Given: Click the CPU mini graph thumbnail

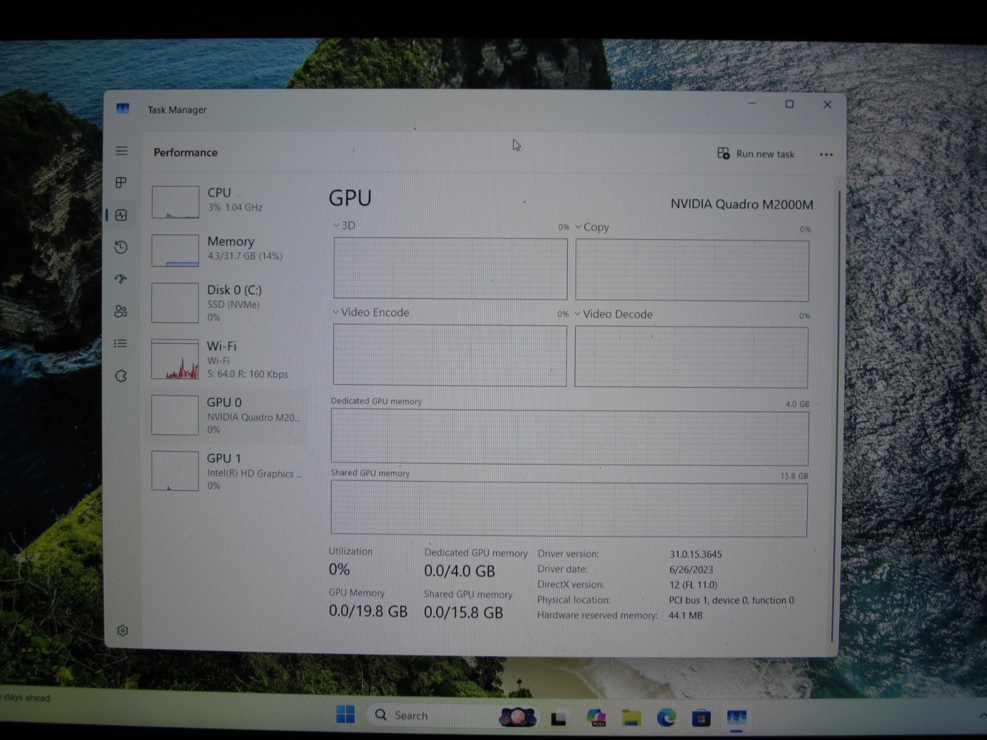Looking at the screenshot, I should click(x=175, y=202).
